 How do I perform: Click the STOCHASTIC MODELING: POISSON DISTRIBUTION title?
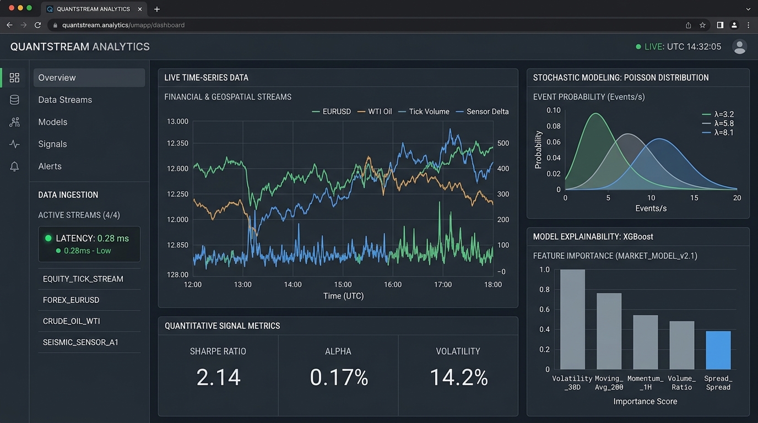pyautogui.click(x=621, y=78)
